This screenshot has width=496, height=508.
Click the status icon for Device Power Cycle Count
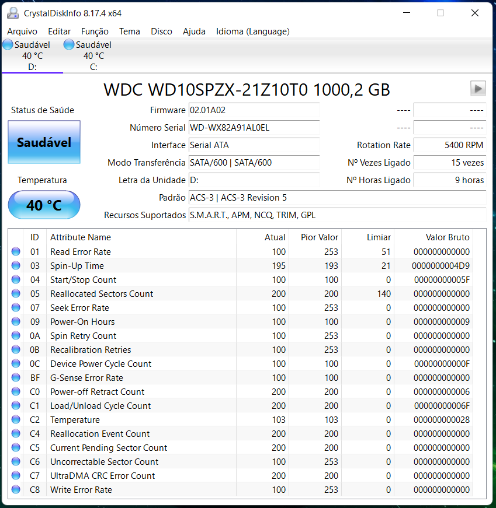pos(16,363)
